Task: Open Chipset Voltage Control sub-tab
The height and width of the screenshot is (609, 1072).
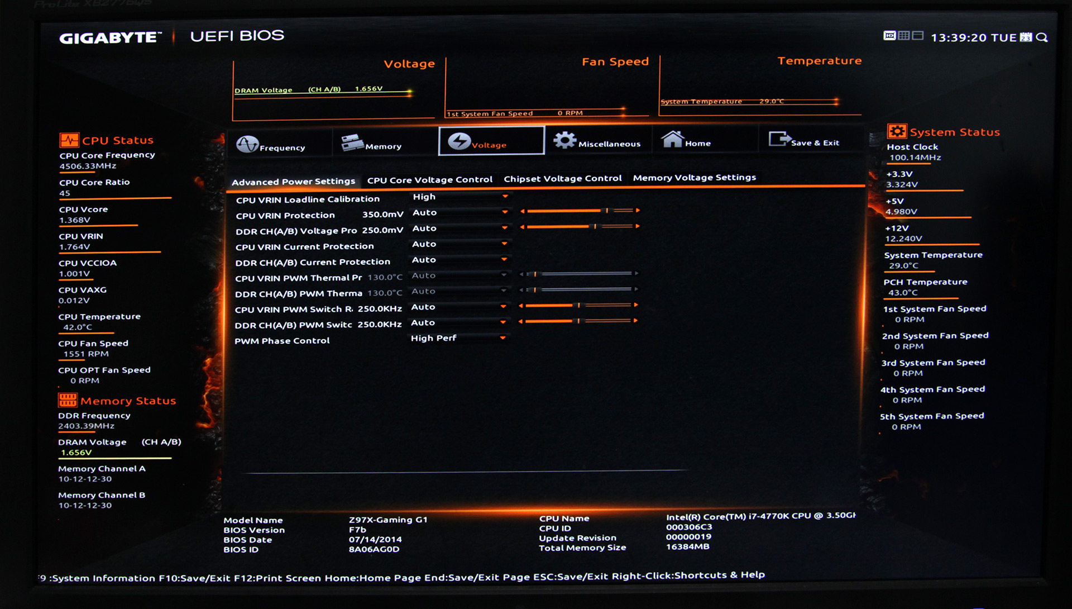Action: (563, 179)
